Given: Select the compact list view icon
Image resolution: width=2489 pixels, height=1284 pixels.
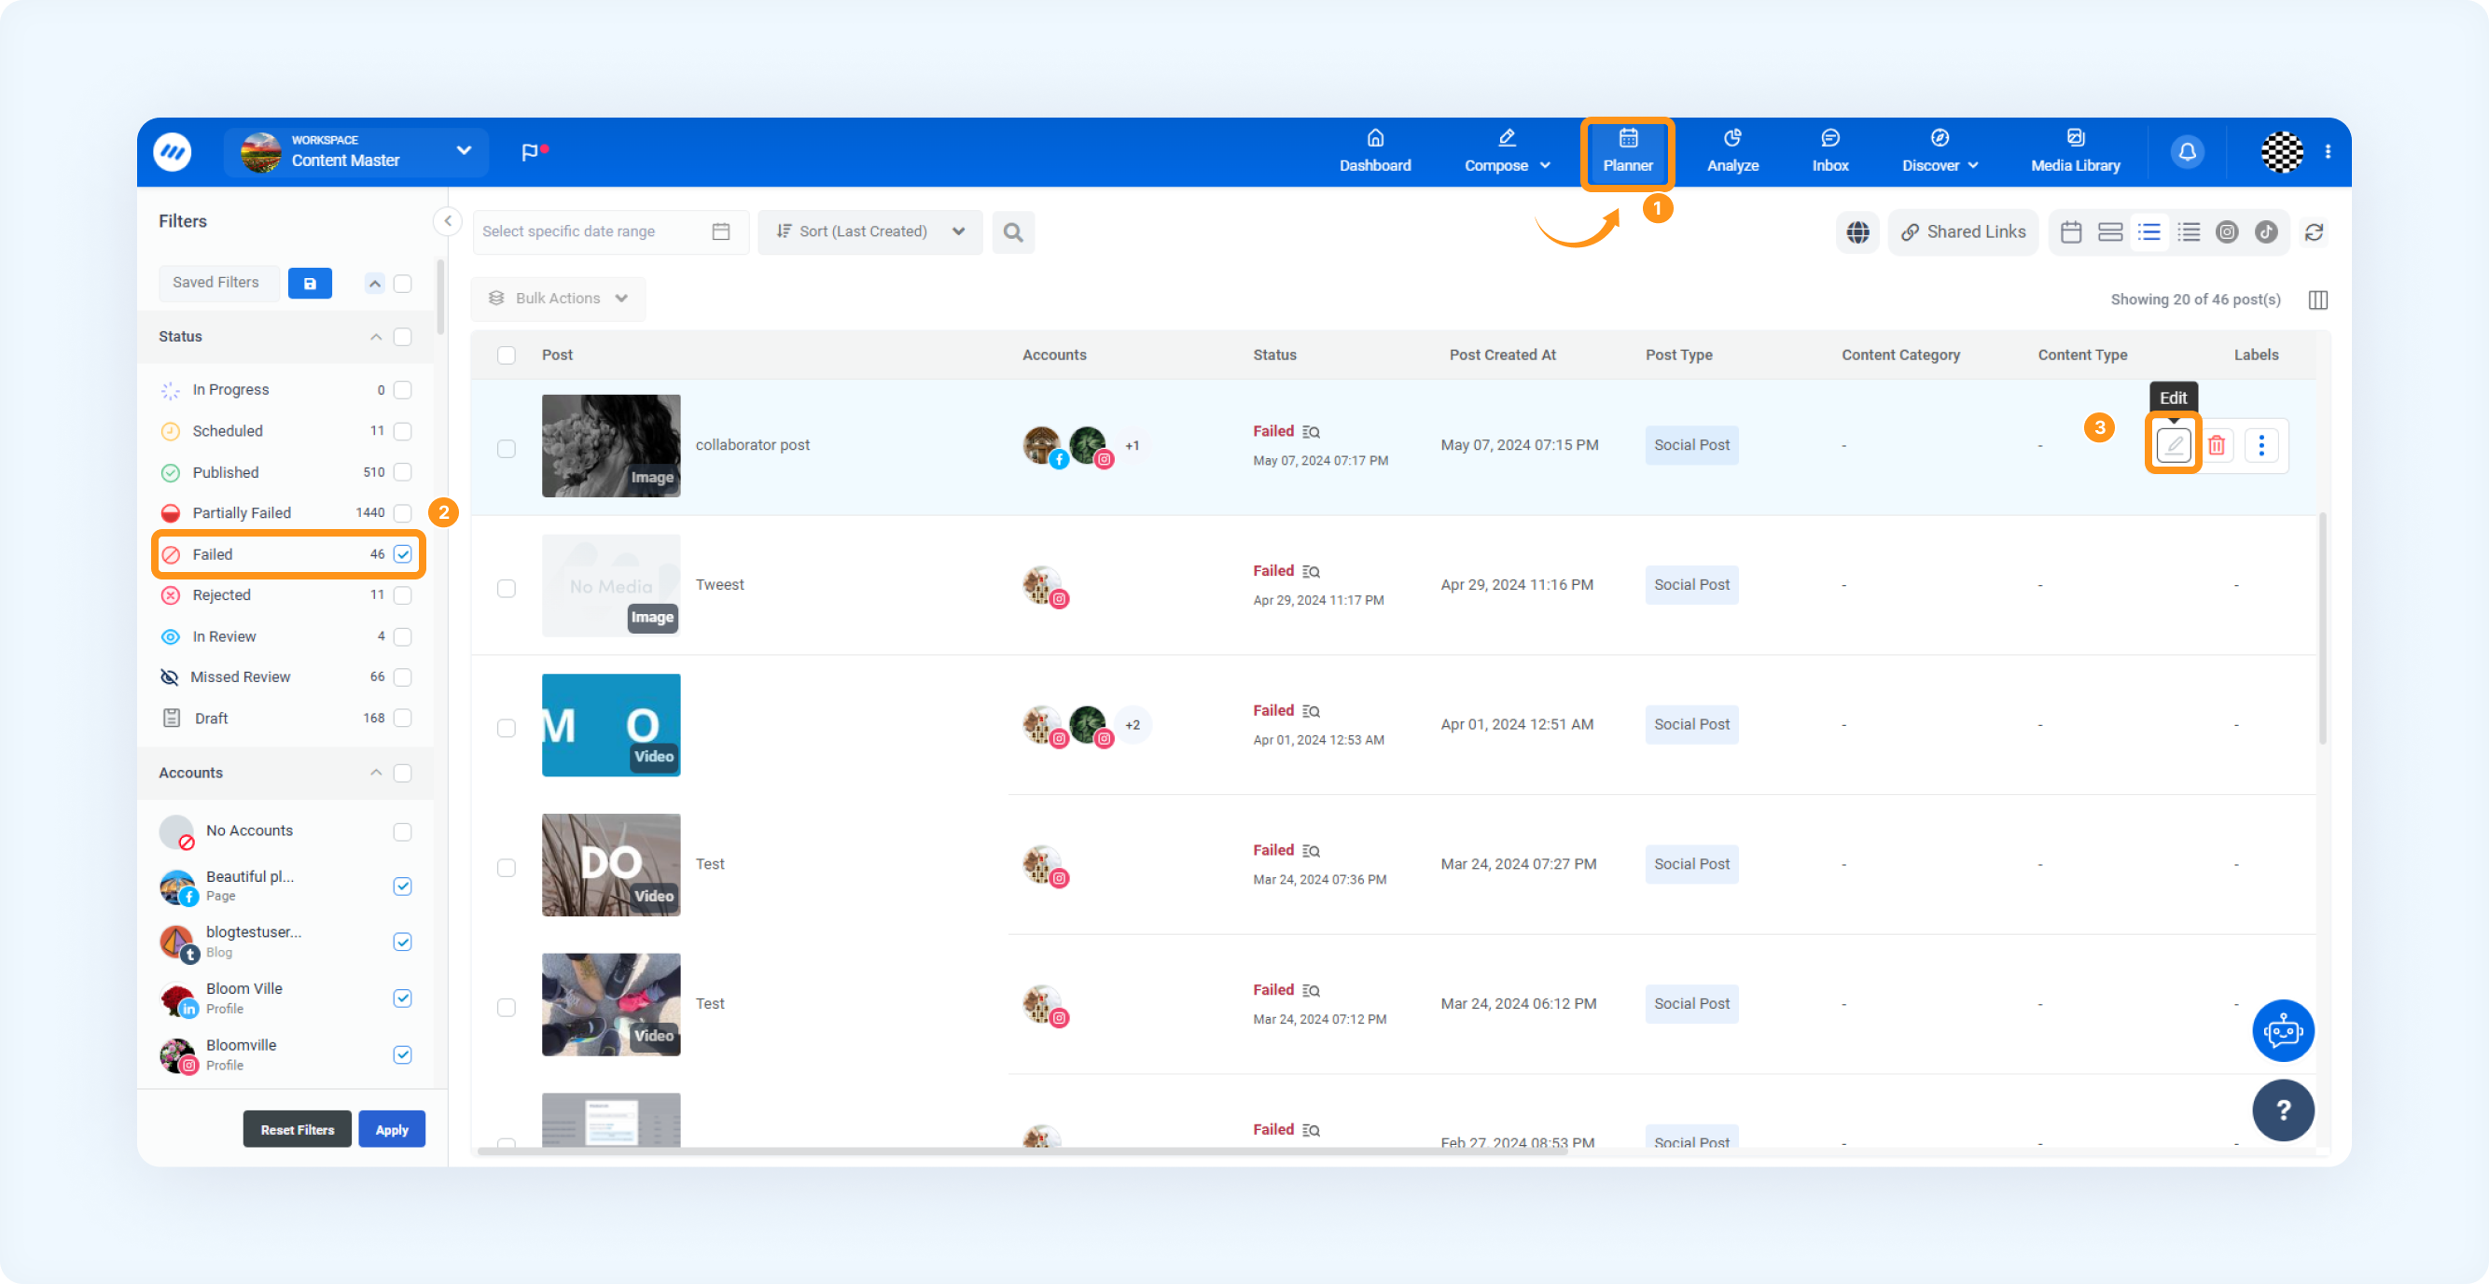Looking at the screenshot, I should pyautogui.click(x=2189, y=231).
